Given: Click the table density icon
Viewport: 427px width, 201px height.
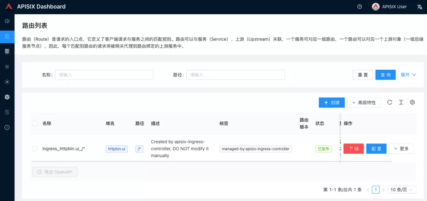Looking at the screenshot, I should (x=401, y=102).
